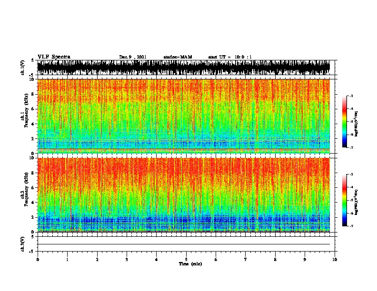The height and width of the screenshot is (291, 377).
Task: Click the time axis tick label '10'
Action: (x=335, y=259)
